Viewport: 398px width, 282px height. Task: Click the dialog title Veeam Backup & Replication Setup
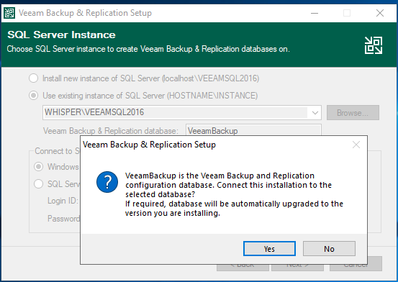(149, 145)
